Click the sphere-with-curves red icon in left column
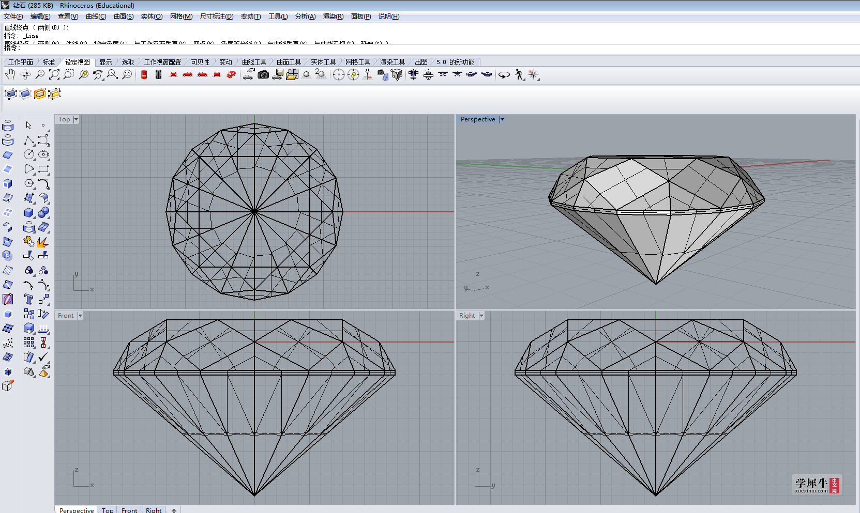This screenshot has height=513, width=860. point(8,299)
